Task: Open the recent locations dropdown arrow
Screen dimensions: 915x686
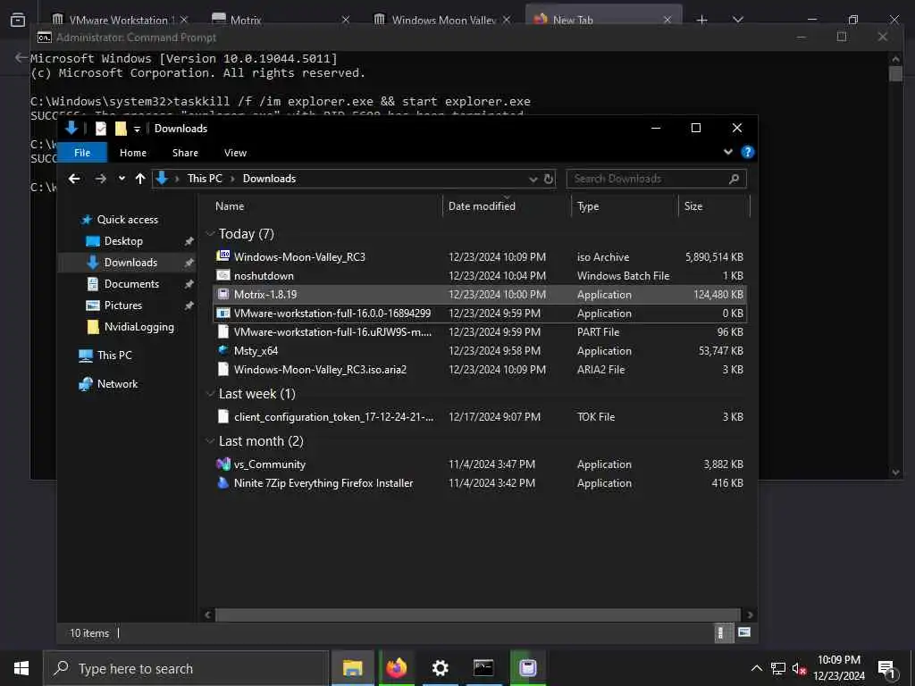Action: (122, 179)
